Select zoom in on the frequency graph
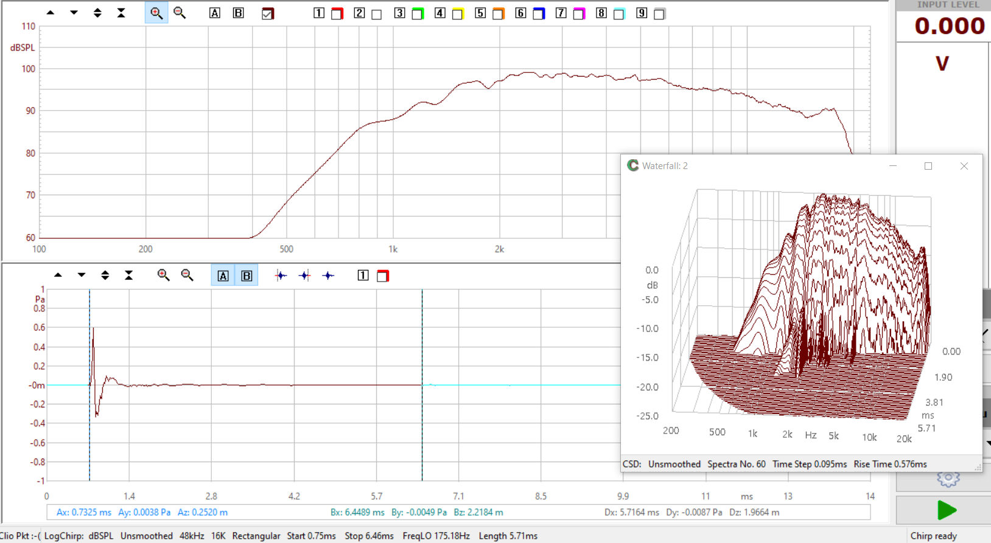This screenshot has width=991, height=543. pos(156,13)
